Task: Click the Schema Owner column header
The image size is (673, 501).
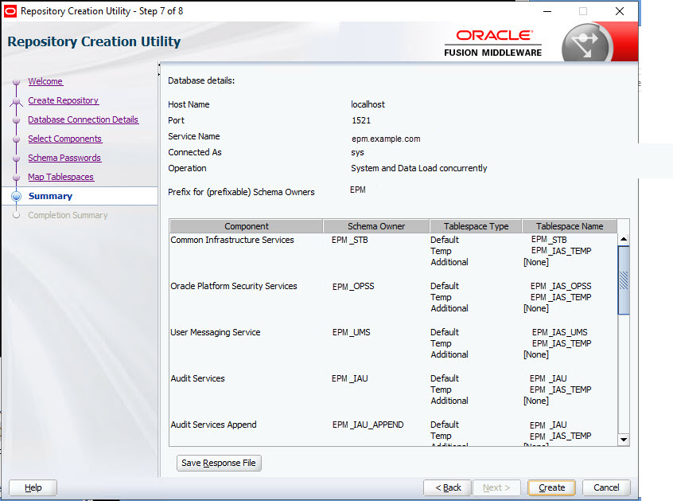Action: tap(376, 226)
